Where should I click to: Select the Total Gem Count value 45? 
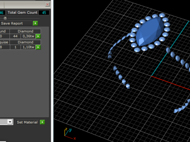point(44,13)
